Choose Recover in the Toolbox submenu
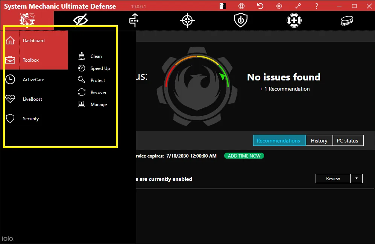 click(x=99, y=92)
